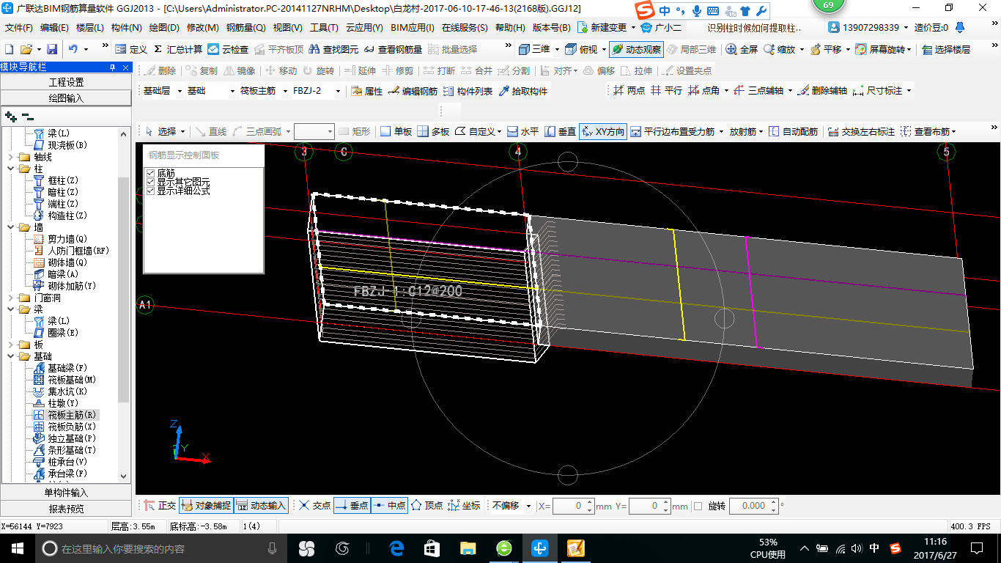Click the Undo arrow icon
Viewport: 1001px width, 563px height.
(x=73, y=49)
